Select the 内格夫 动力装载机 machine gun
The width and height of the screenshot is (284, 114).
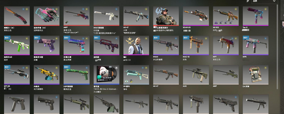point(47,75)
